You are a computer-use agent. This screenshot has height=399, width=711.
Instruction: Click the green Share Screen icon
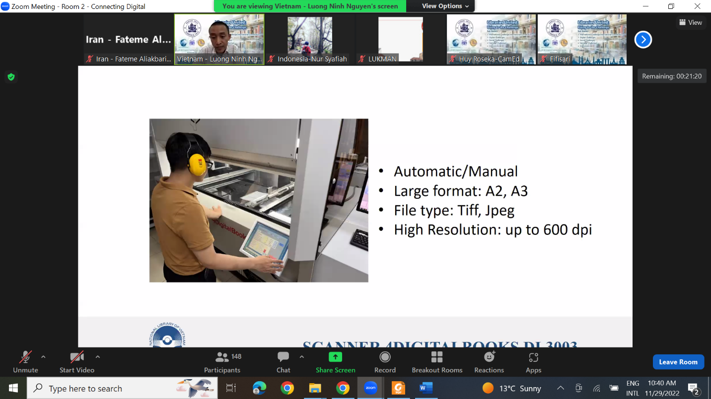[335, 357]
